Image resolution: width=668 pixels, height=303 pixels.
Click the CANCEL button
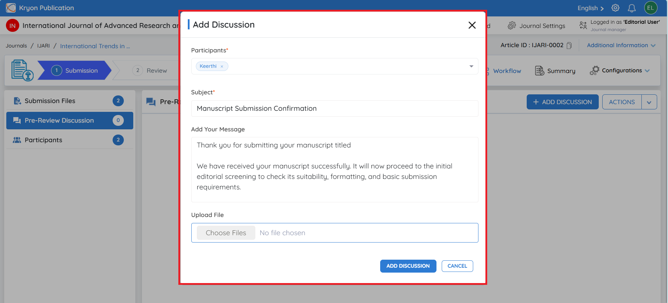tap(457, 266)
